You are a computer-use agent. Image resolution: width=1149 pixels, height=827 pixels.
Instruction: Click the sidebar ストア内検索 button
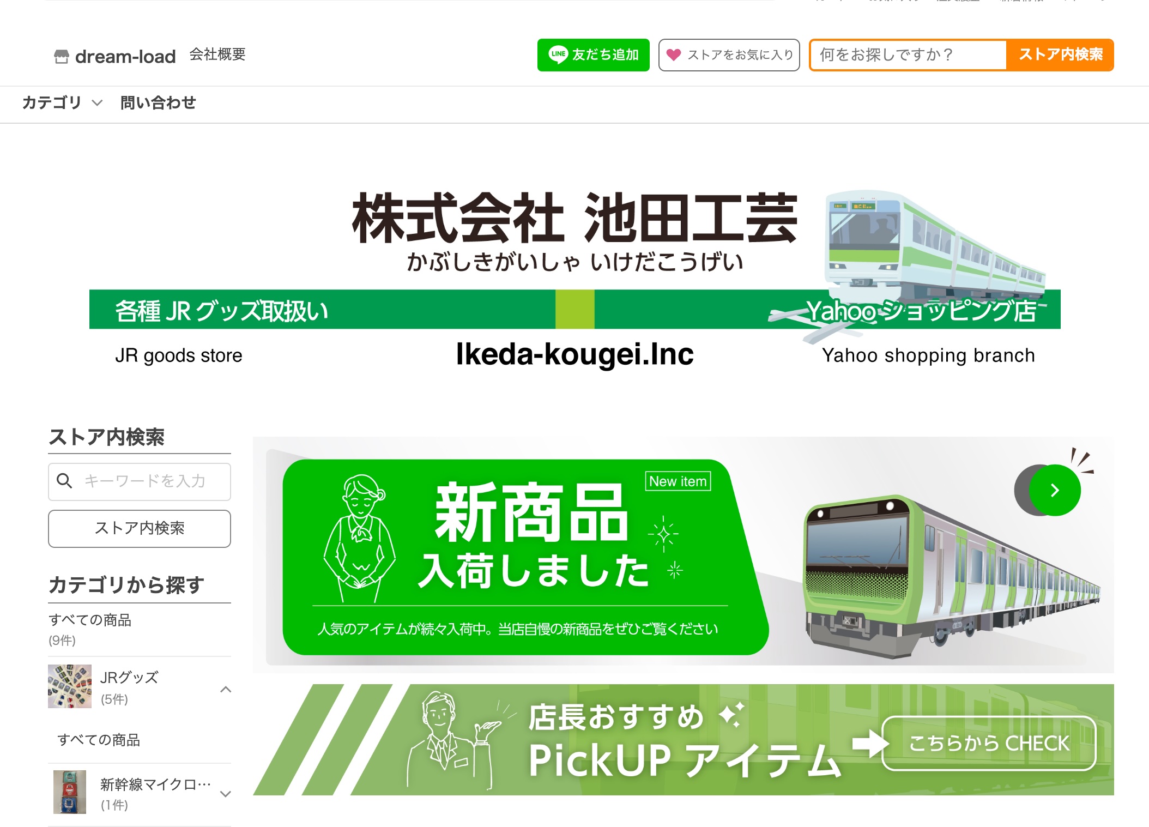[140, 528]
